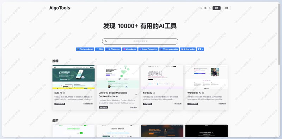The image size is (282, 139).
Task: Focus the AI tools search field
Action: click(x=140, y=41)
